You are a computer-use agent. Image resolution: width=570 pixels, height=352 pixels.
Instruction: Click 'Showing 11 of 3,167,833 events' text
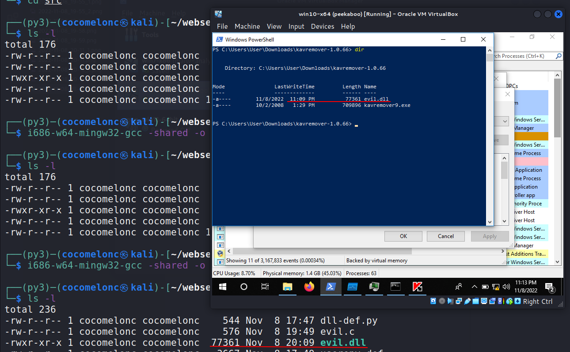click(275, 261)
